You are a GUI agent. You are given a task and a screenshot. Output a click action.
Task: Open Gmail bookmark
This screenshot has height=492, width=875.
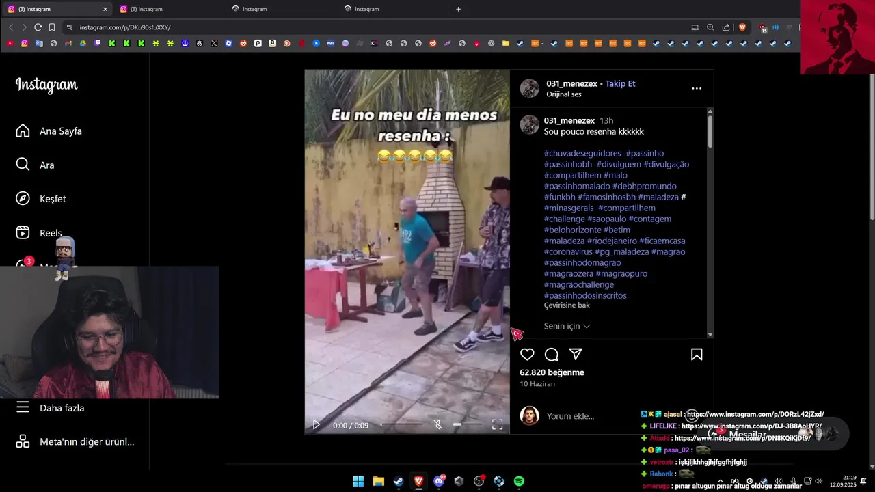pyautogui.click(x=68, y=43)
